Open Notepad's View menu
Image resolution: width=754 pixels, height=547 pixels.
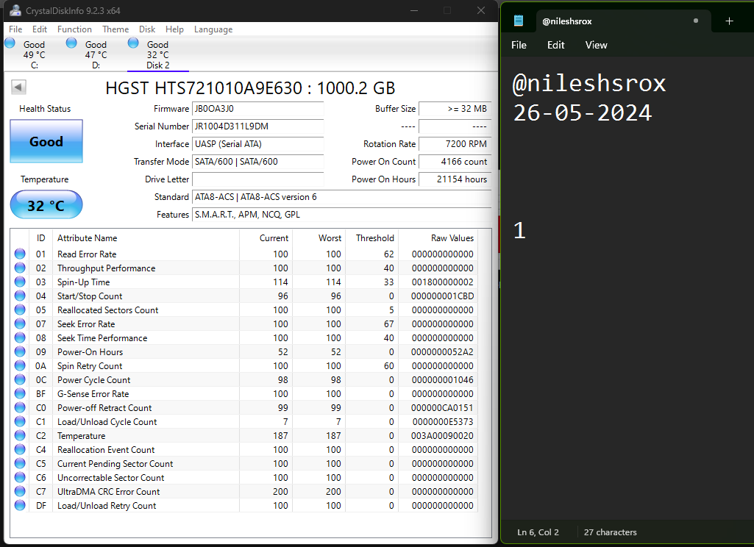(596, 45)
